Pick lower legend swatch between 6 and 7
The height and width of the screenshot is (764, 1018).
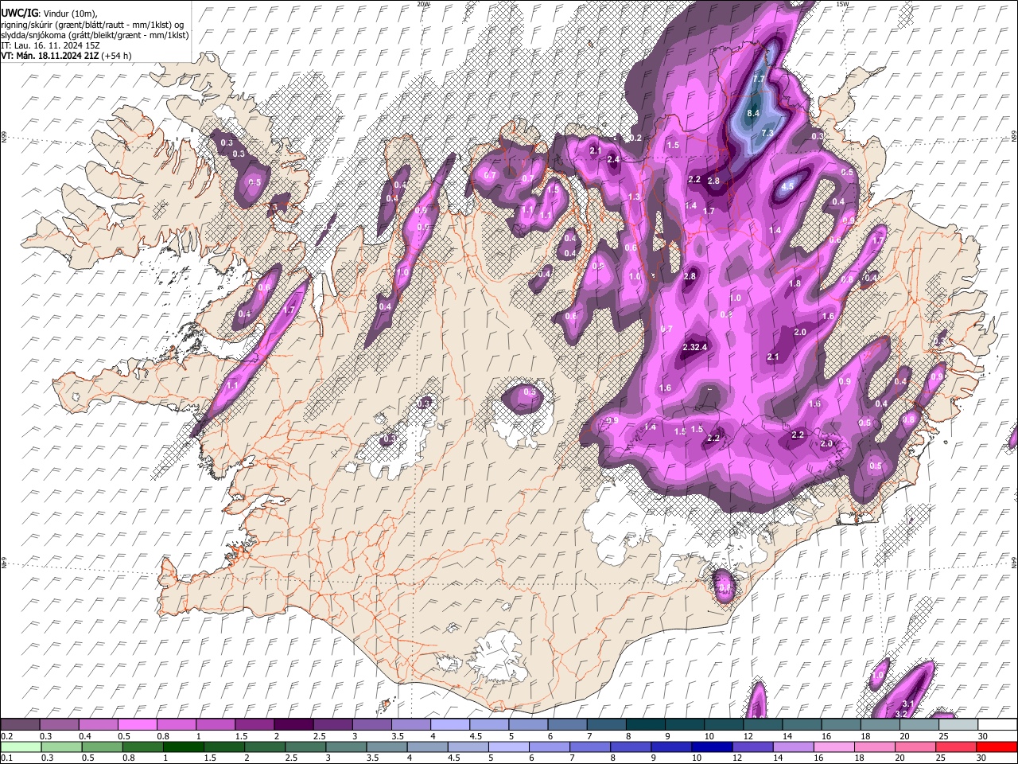coord(550,746)
